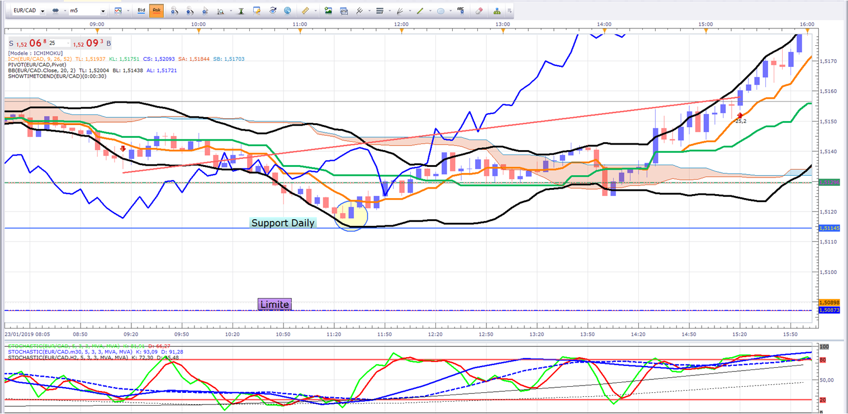The width and height of the screenshot is (848, 414).
Task: Click the eye refresh icon
Action: 272,11
